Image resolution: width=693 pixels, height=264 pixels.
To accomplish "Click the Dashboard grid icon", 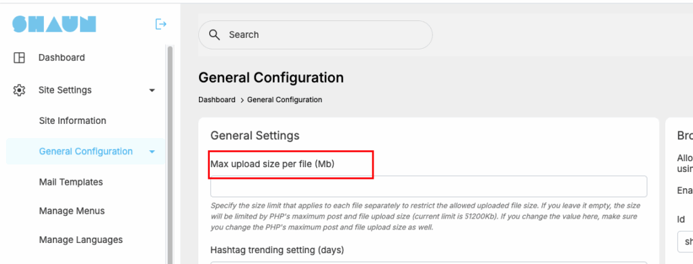I will coord(19,58).
